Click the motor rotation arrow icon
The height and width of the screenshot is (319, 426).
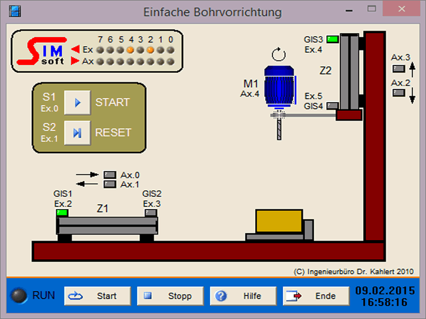coord(278,54)
